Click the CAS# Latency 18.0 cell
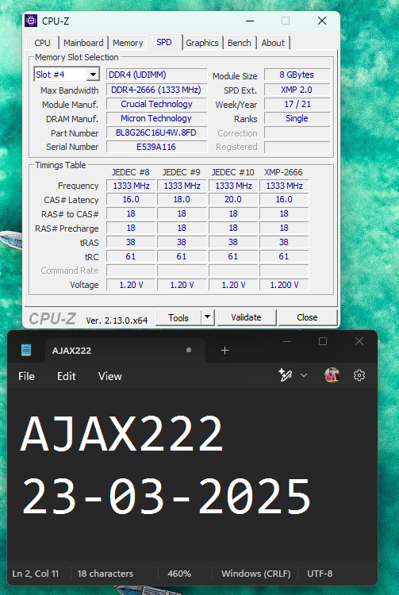The width and height of the screenshot is (399, 595). click(x=182, y=200)
